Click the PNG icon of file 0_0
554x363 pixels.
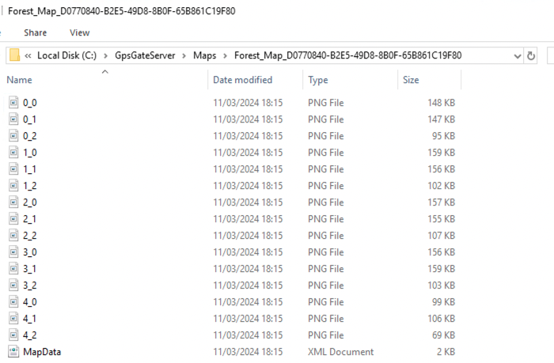(x=13, y=103)
